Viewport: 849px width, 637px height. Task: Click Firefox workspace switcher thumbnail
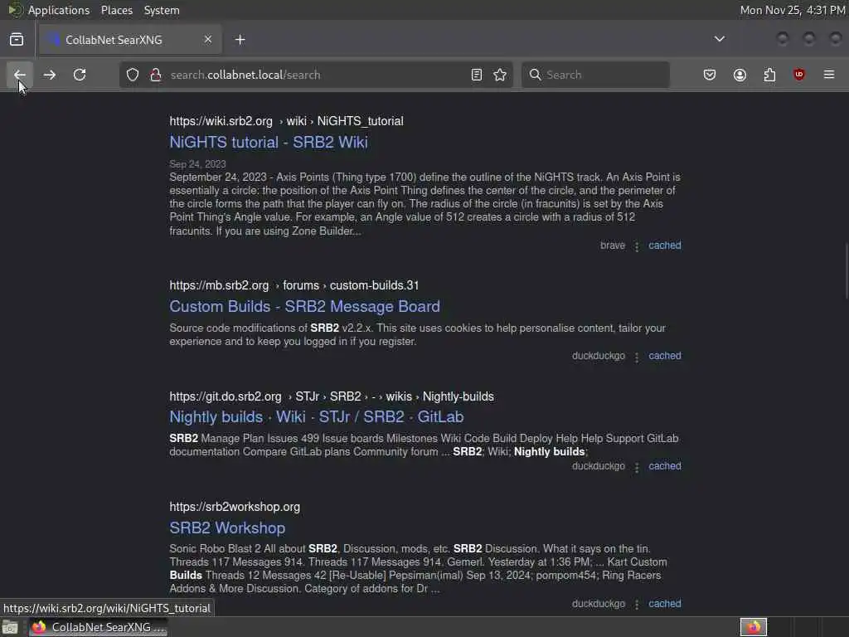754,627
